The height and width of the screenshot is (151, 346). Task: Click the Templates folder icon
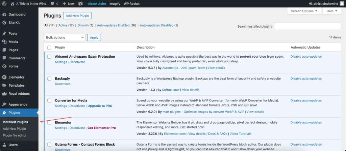[x=4, y=85]
